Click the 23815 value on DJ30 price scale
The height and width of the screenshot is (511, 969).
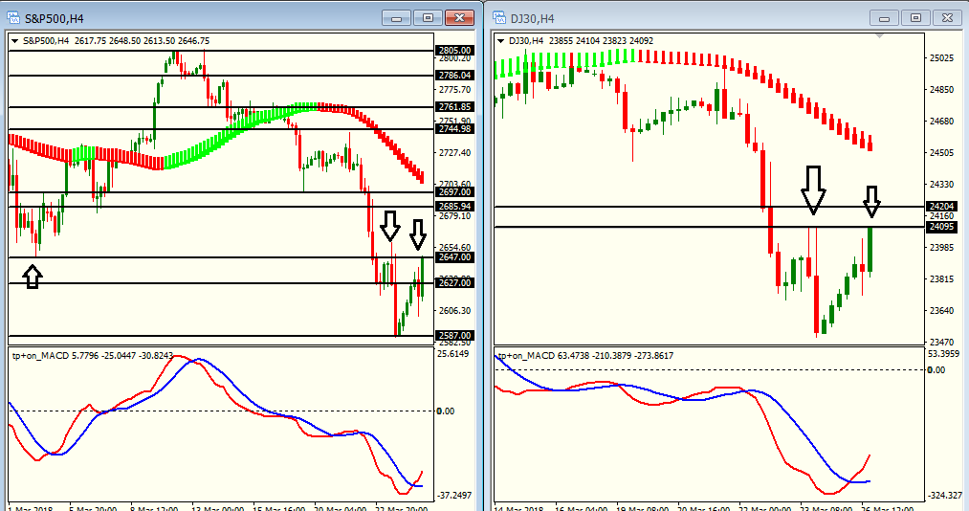coord(942,279)
